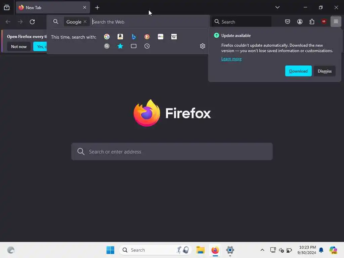Show hidden system tray icons
The width and height of the screenshot is (344, 258).
[x=262, y=250]
